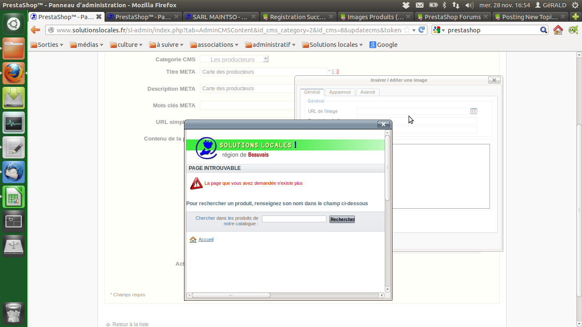Open LibreOffice Calc from the launcher

(x=14, y=197)
